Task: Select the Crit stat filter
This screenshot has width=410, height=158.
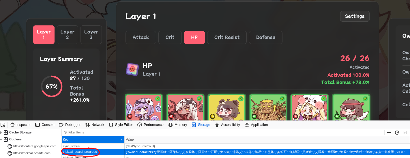Action: click(x=170, y=37)
